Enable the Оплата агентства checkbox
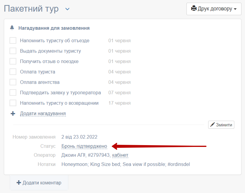 (13, 82)
